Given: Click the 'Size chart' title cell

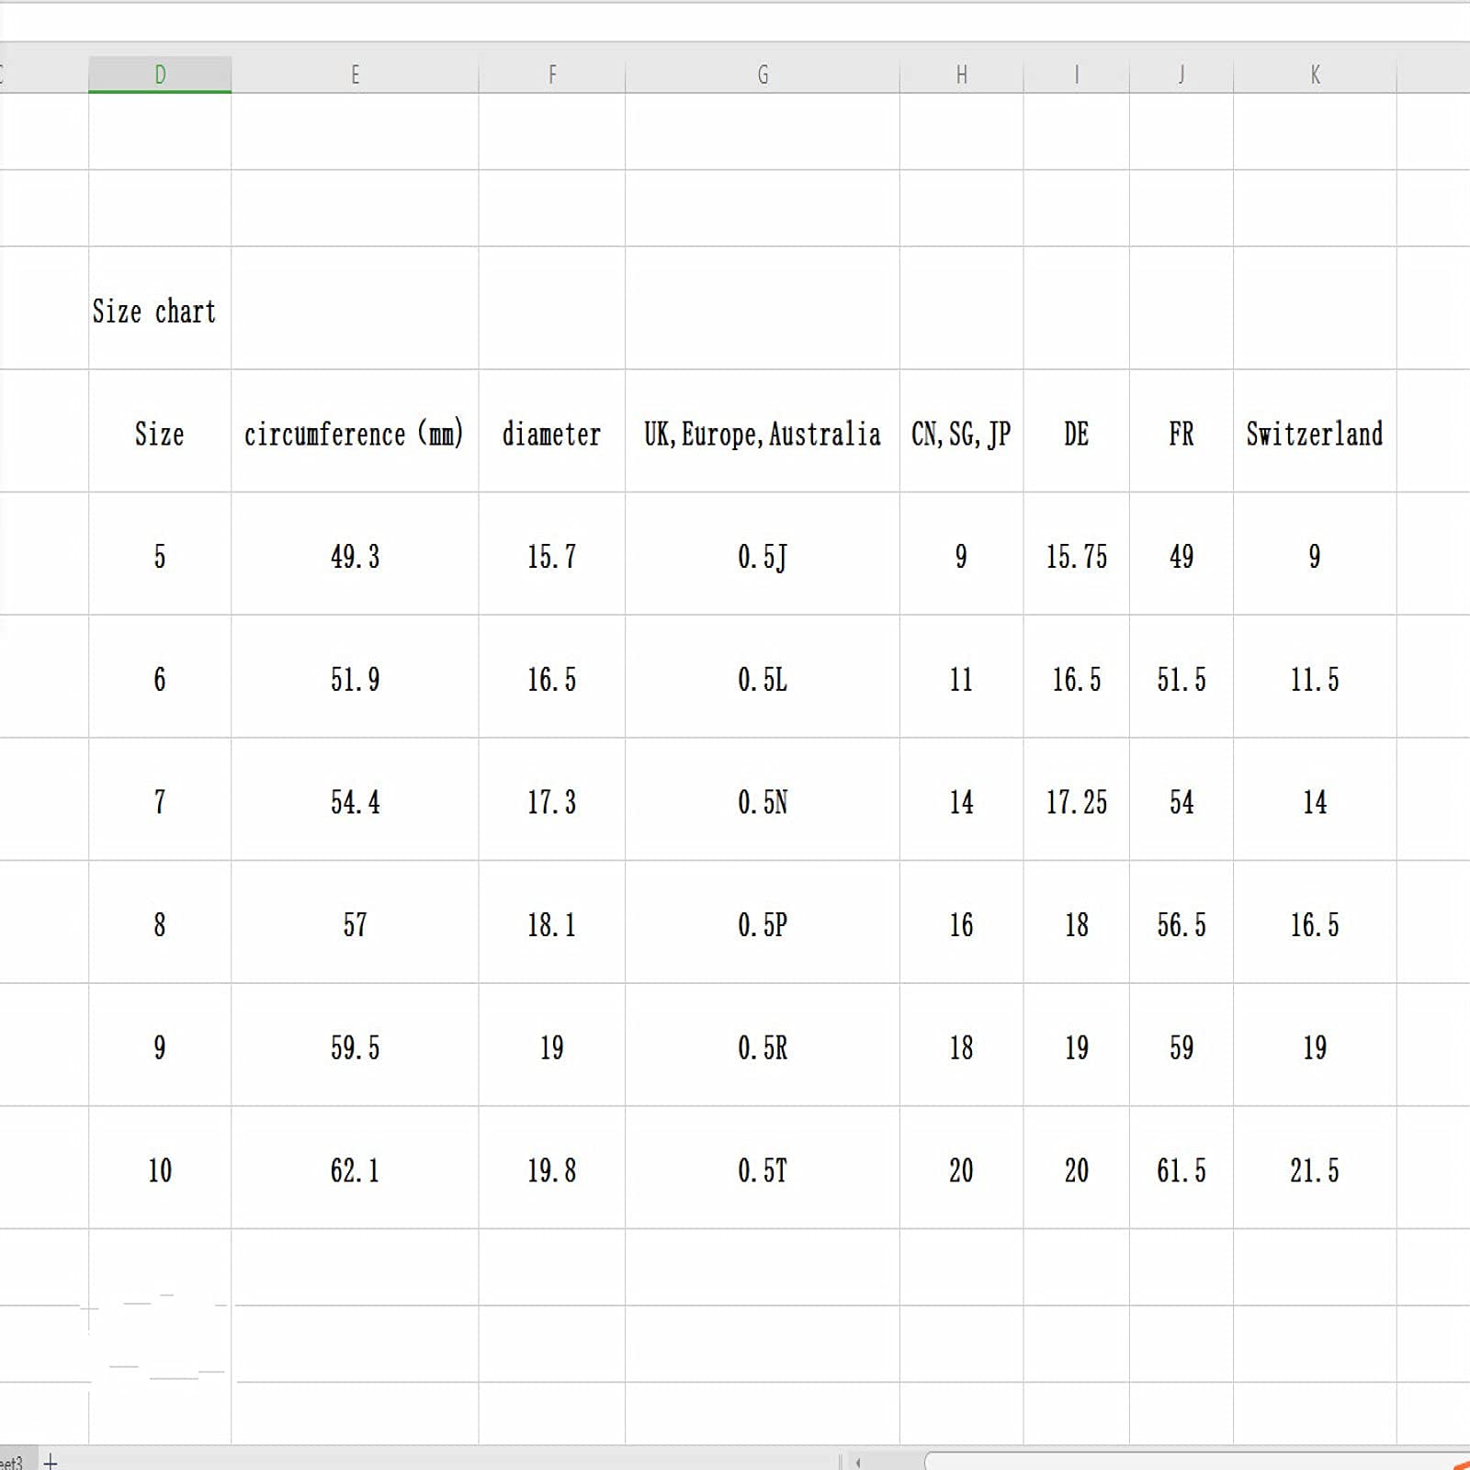Looking at the screenshot, I should tap(160, 308).
